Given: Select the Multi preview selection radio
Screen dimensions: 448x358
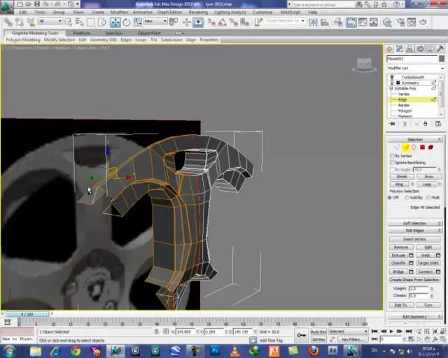Looking at the screenshot, I should pos(428,198).
